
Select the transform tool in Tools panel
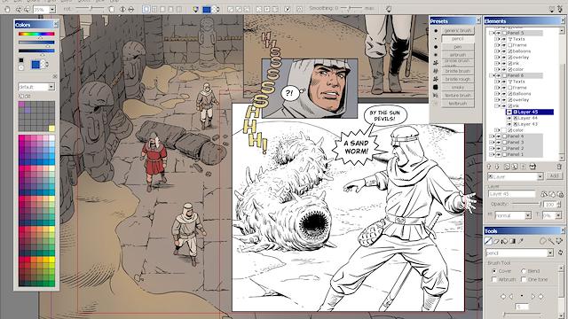pos(559,241)
